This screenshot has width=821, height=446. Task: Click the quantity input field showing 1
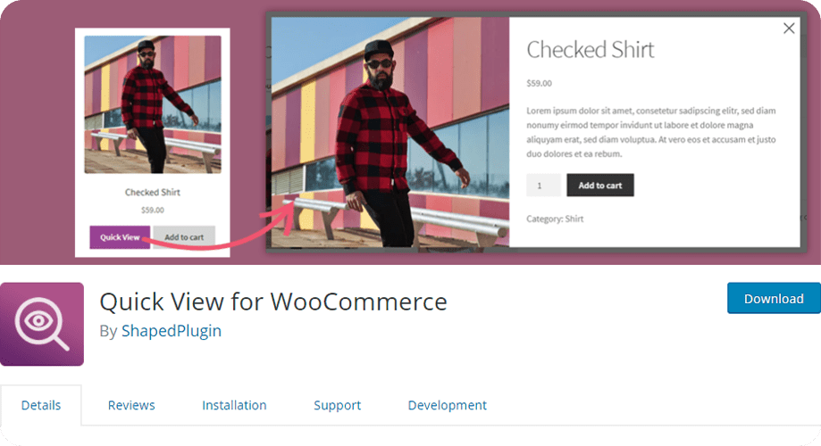coord(543,186)
